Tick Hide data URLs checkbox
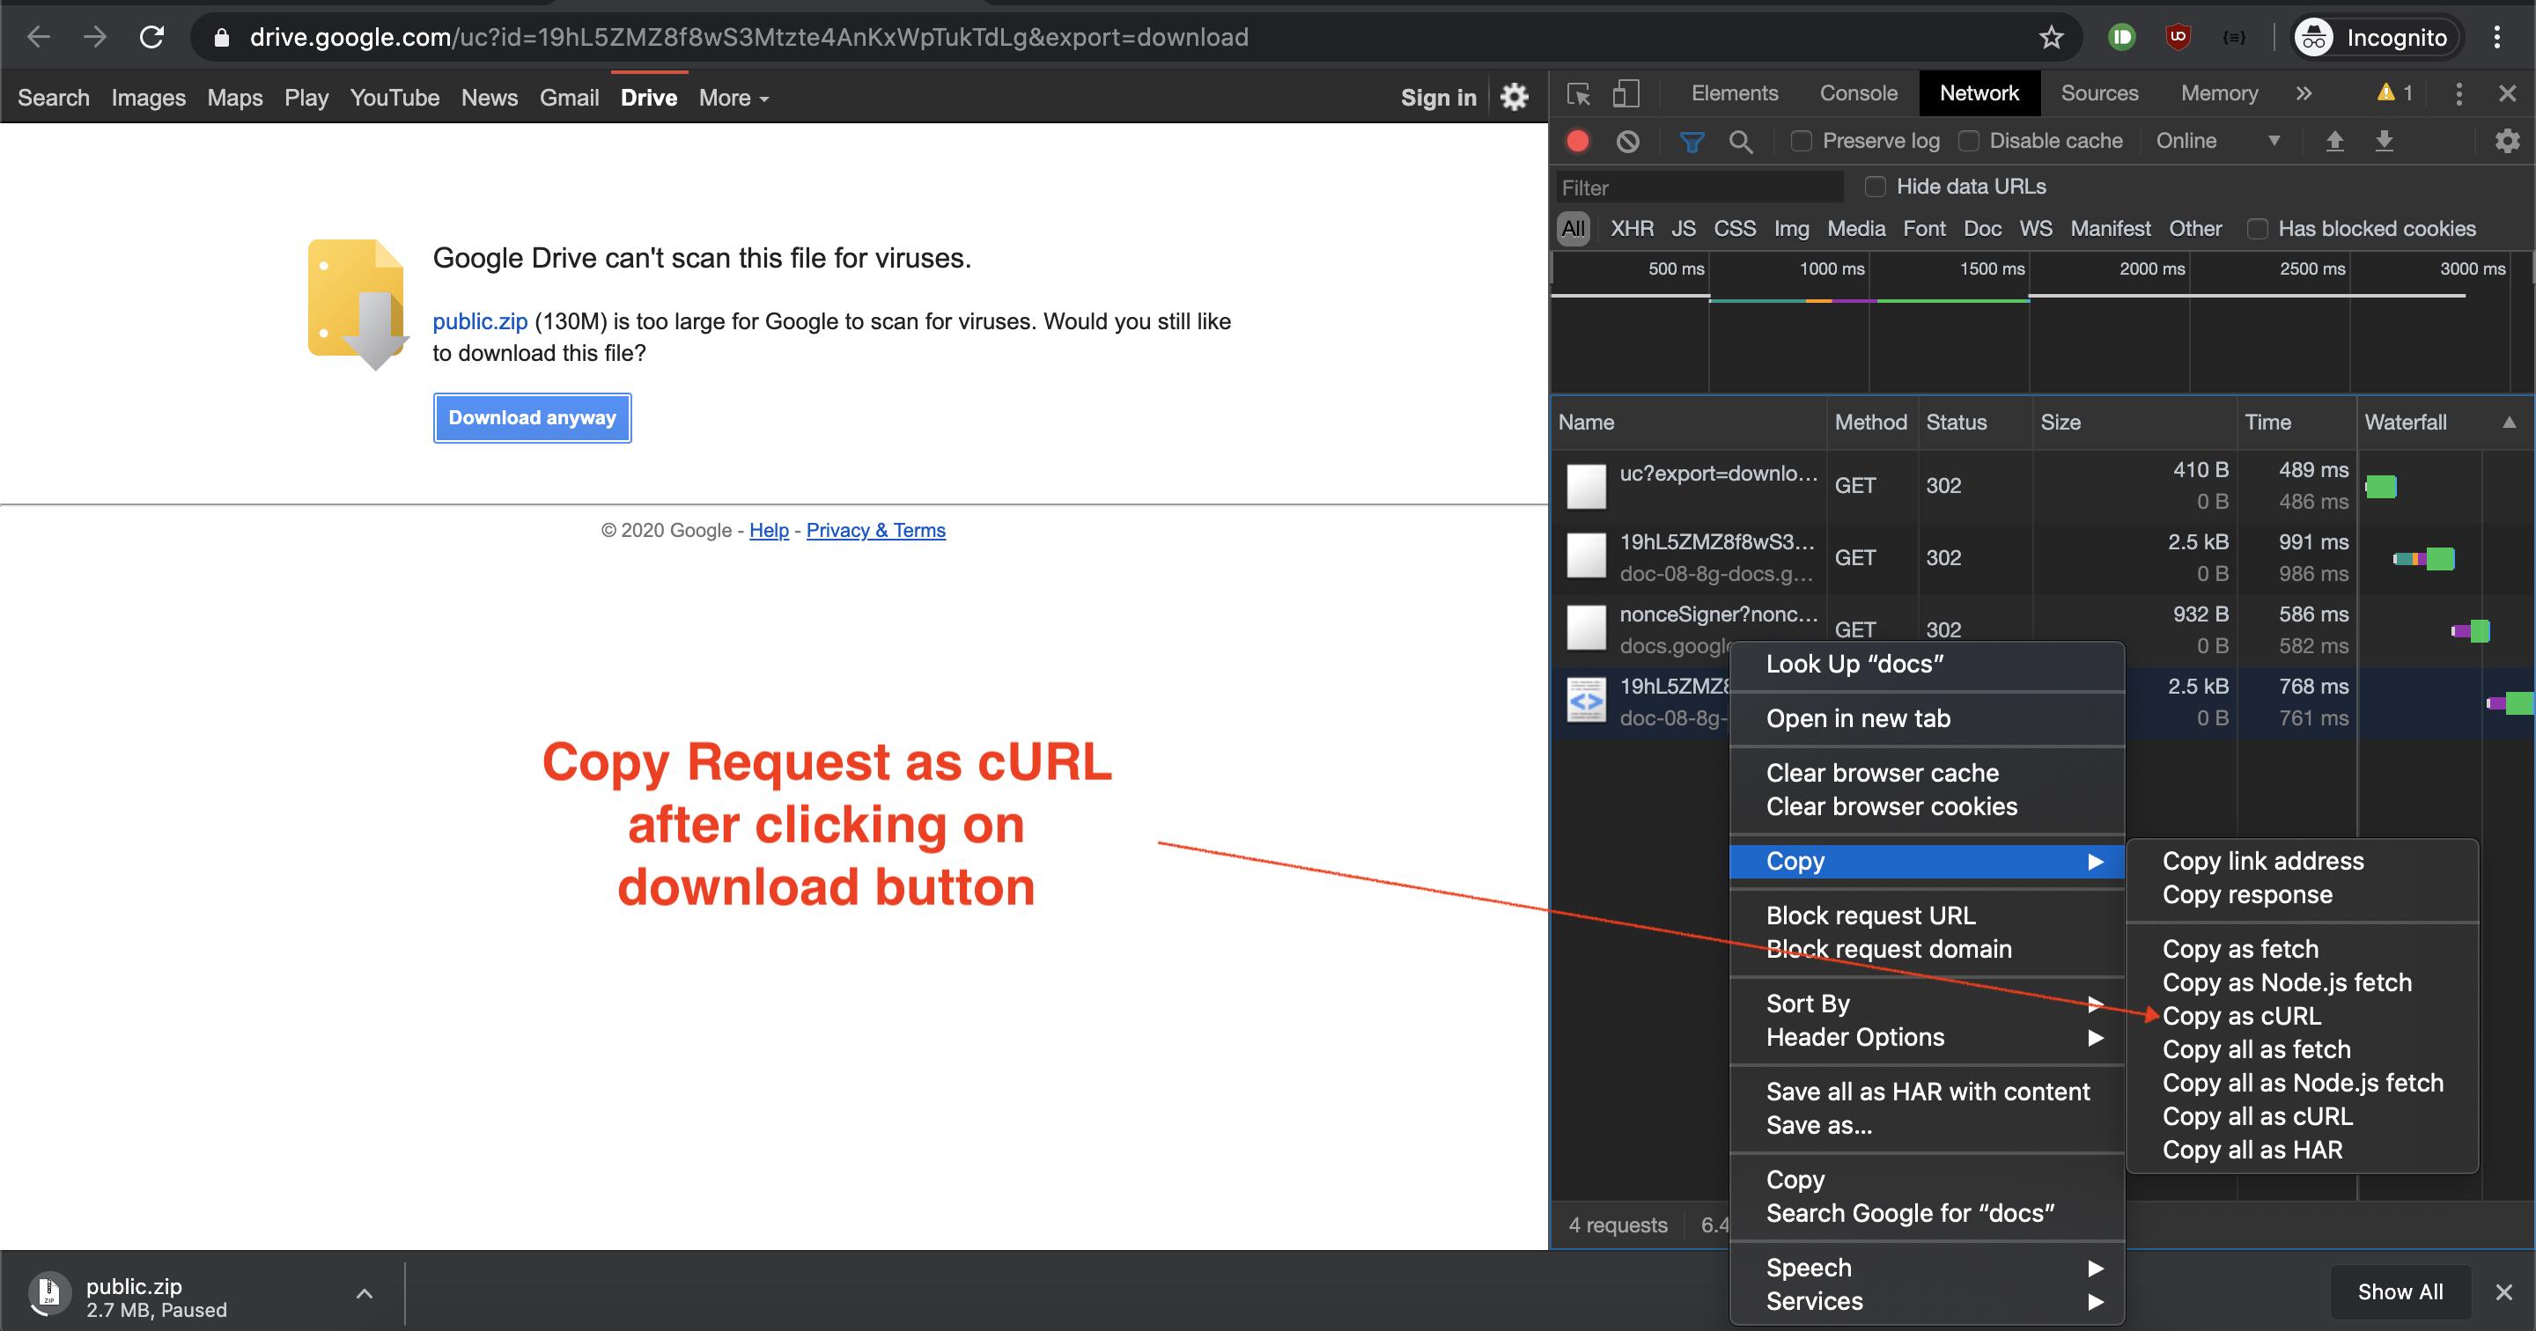2536x1331 pixels. click(x=1876, y=186)
